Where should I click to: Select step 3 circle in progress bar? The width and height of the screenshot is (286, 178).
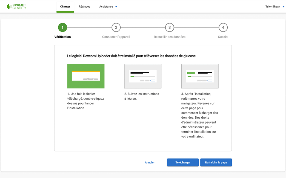tap(170, 27)
